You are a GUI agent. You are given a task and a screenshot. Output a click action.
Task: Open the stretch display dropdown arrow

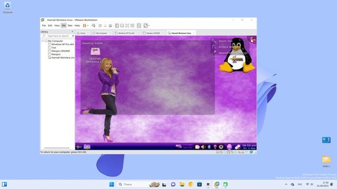(x=149, y=26)
